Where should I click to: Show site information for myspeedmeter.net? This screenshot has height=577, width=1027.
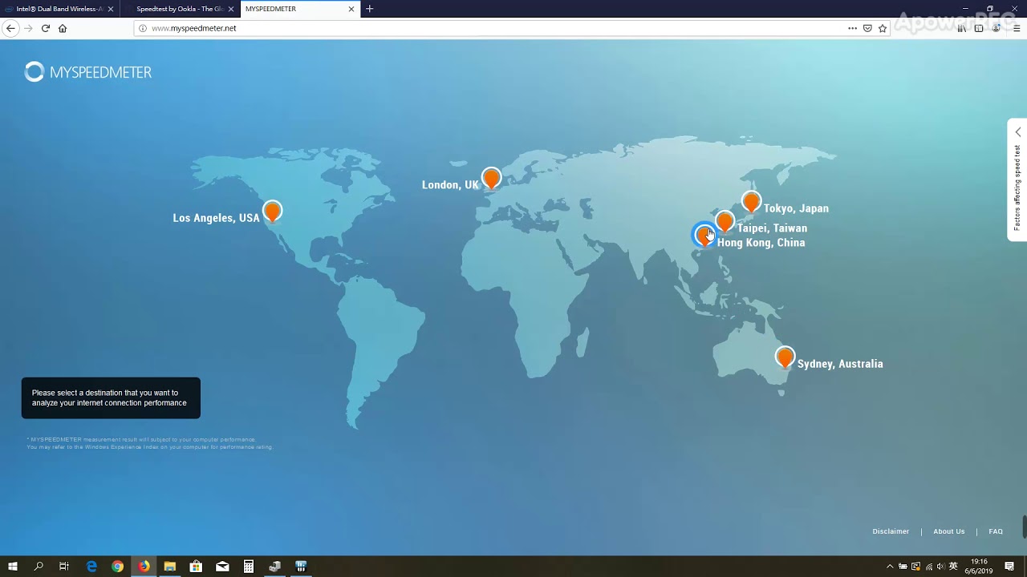click(143, 28)
